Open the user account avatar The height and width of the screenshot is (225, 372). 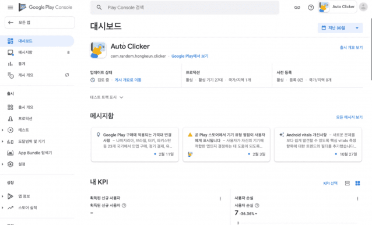(x=363, y=7)
